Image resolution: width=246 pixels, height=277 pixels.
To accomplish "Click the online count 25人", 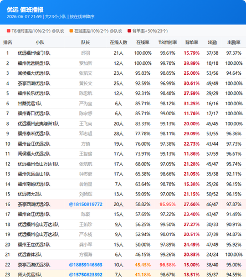I will click(x=119, y=84).
